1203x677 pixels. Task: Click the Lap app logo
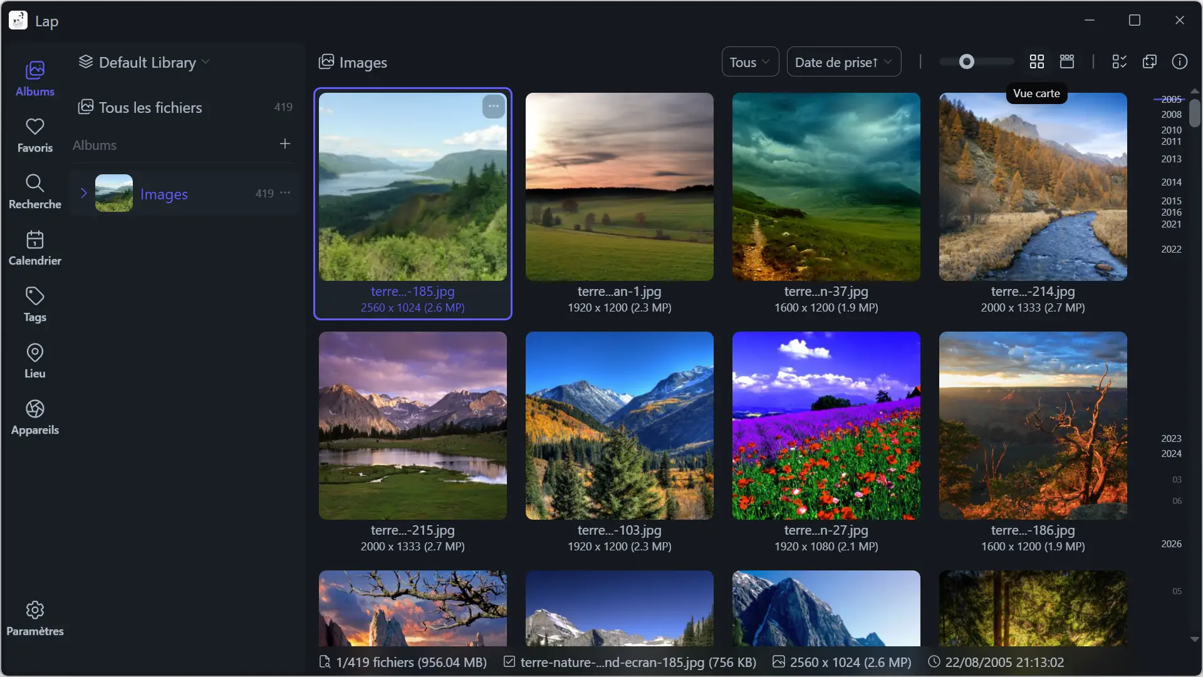(x=18, y=21)
